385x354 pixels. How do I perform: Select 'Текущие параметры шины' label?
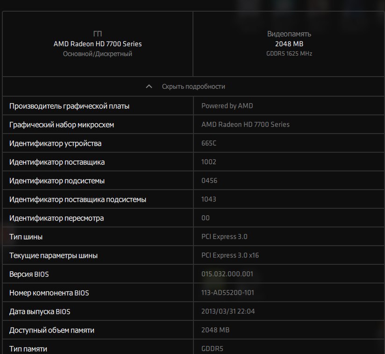[x=53, y=255]
